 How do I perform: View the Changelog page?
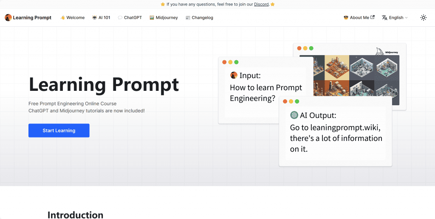point(199,17)
